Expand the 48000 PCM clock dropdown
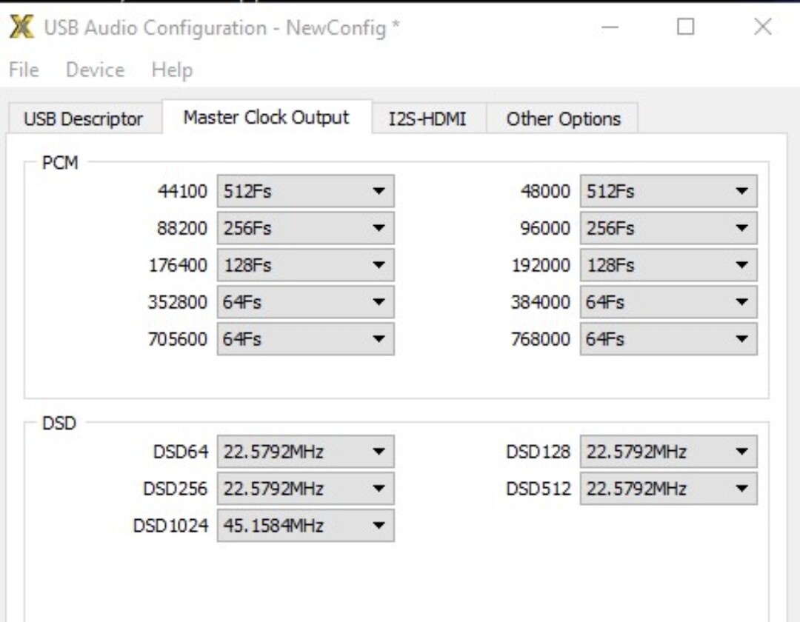800x622 pixels. coord(668,191)
